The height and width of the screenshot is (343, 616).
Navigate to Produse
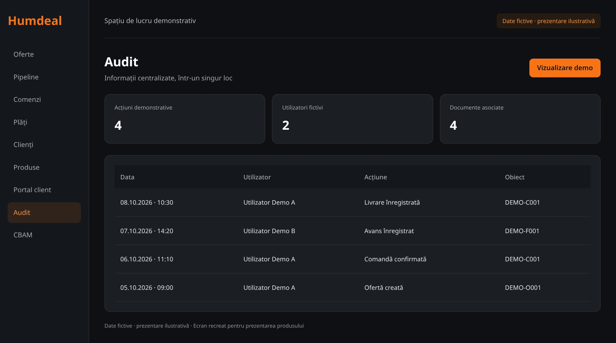click(x=44, y=167)
